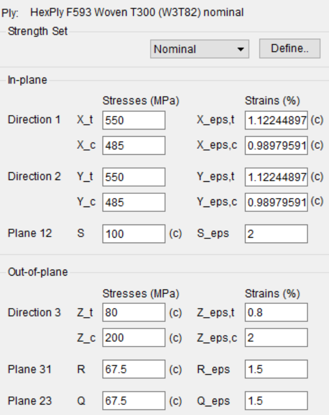Click the Define.. button
329x415 pixels.
click(290, 48)
